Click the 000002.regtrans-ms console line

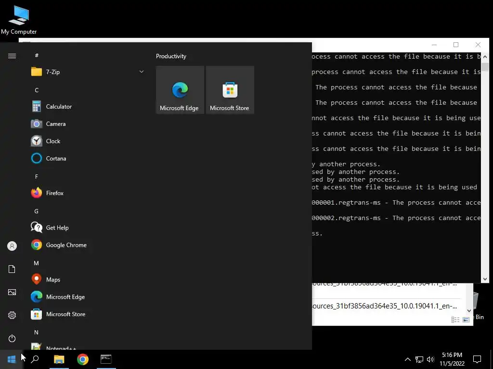pyautogui.click(x=396, y=218)
